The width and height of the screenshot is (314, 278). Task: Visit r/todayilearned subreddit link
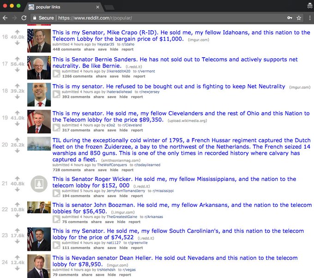(x=147, y=165)
